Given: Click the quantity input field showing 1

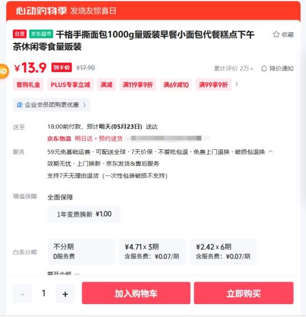Looking at the screenshot, I should click(x=43, y=294).
